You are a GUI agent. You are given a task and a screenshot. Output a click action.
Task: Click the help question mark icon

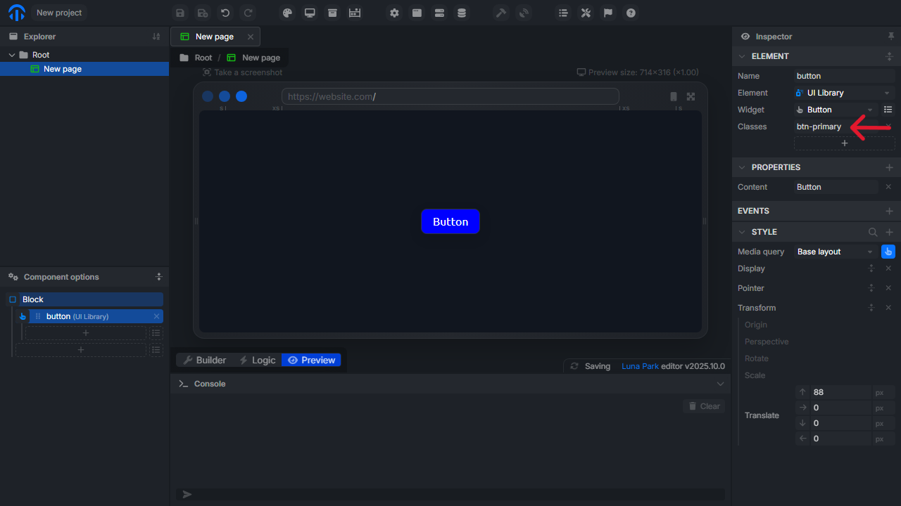631,13
